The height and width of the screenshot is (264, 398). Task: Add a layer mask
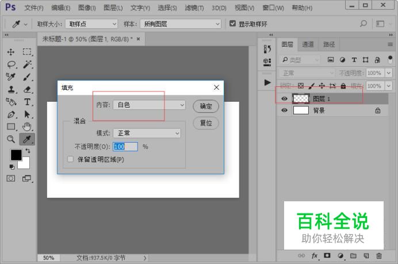(x=327, y=255)
